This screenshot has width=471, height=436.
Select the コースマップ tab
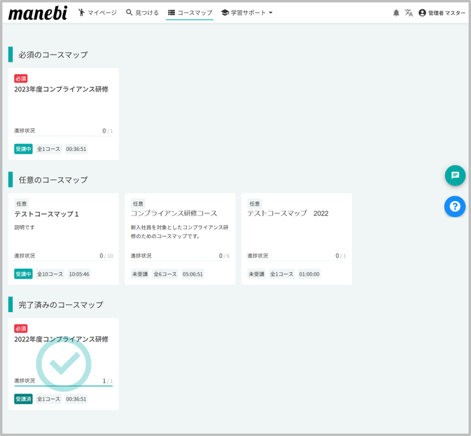[x=190, y=13]
